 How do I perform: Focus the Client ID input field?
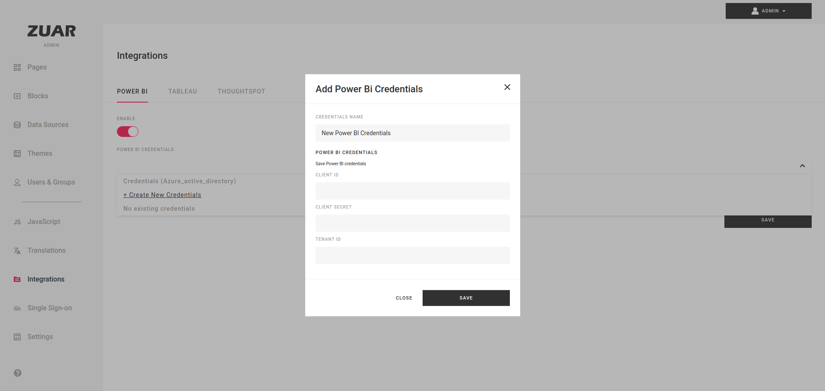coord(413,191)
